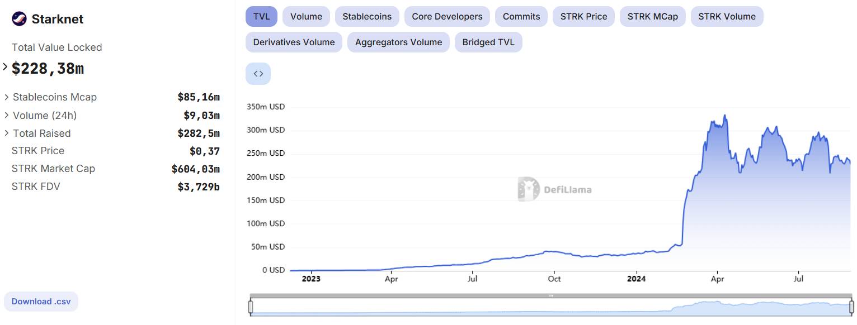Enable Bridged TVL on the chart
This screenshot has width=857, height=325.
pyautogui.click(x=488, y=42)
